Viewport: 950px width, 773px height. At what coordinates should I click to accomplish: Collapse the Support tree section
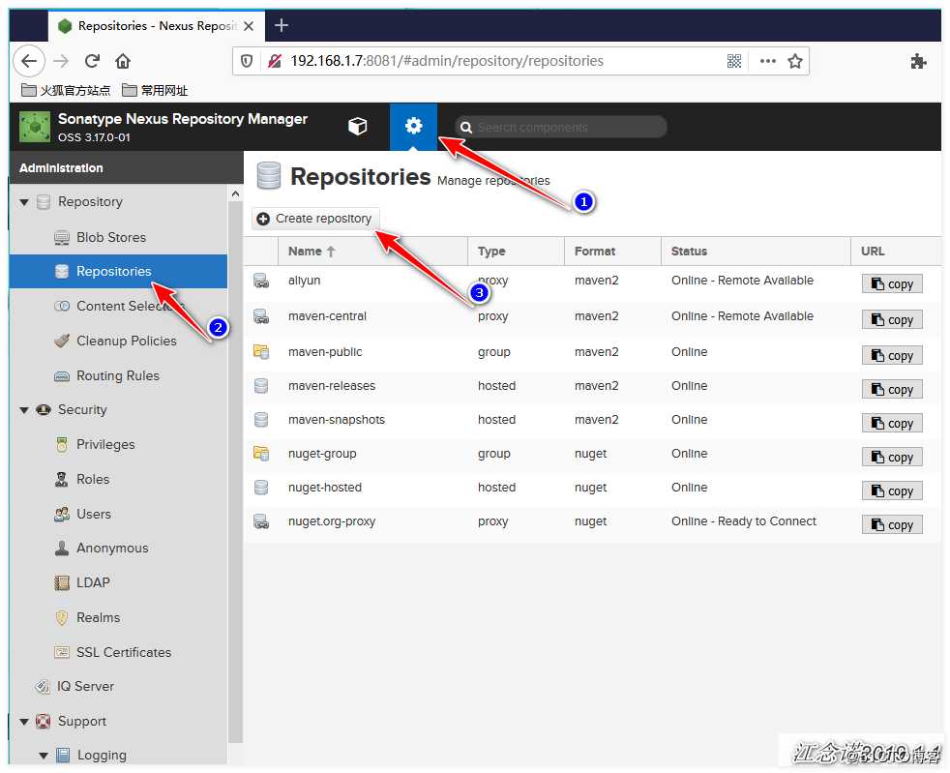24,722
